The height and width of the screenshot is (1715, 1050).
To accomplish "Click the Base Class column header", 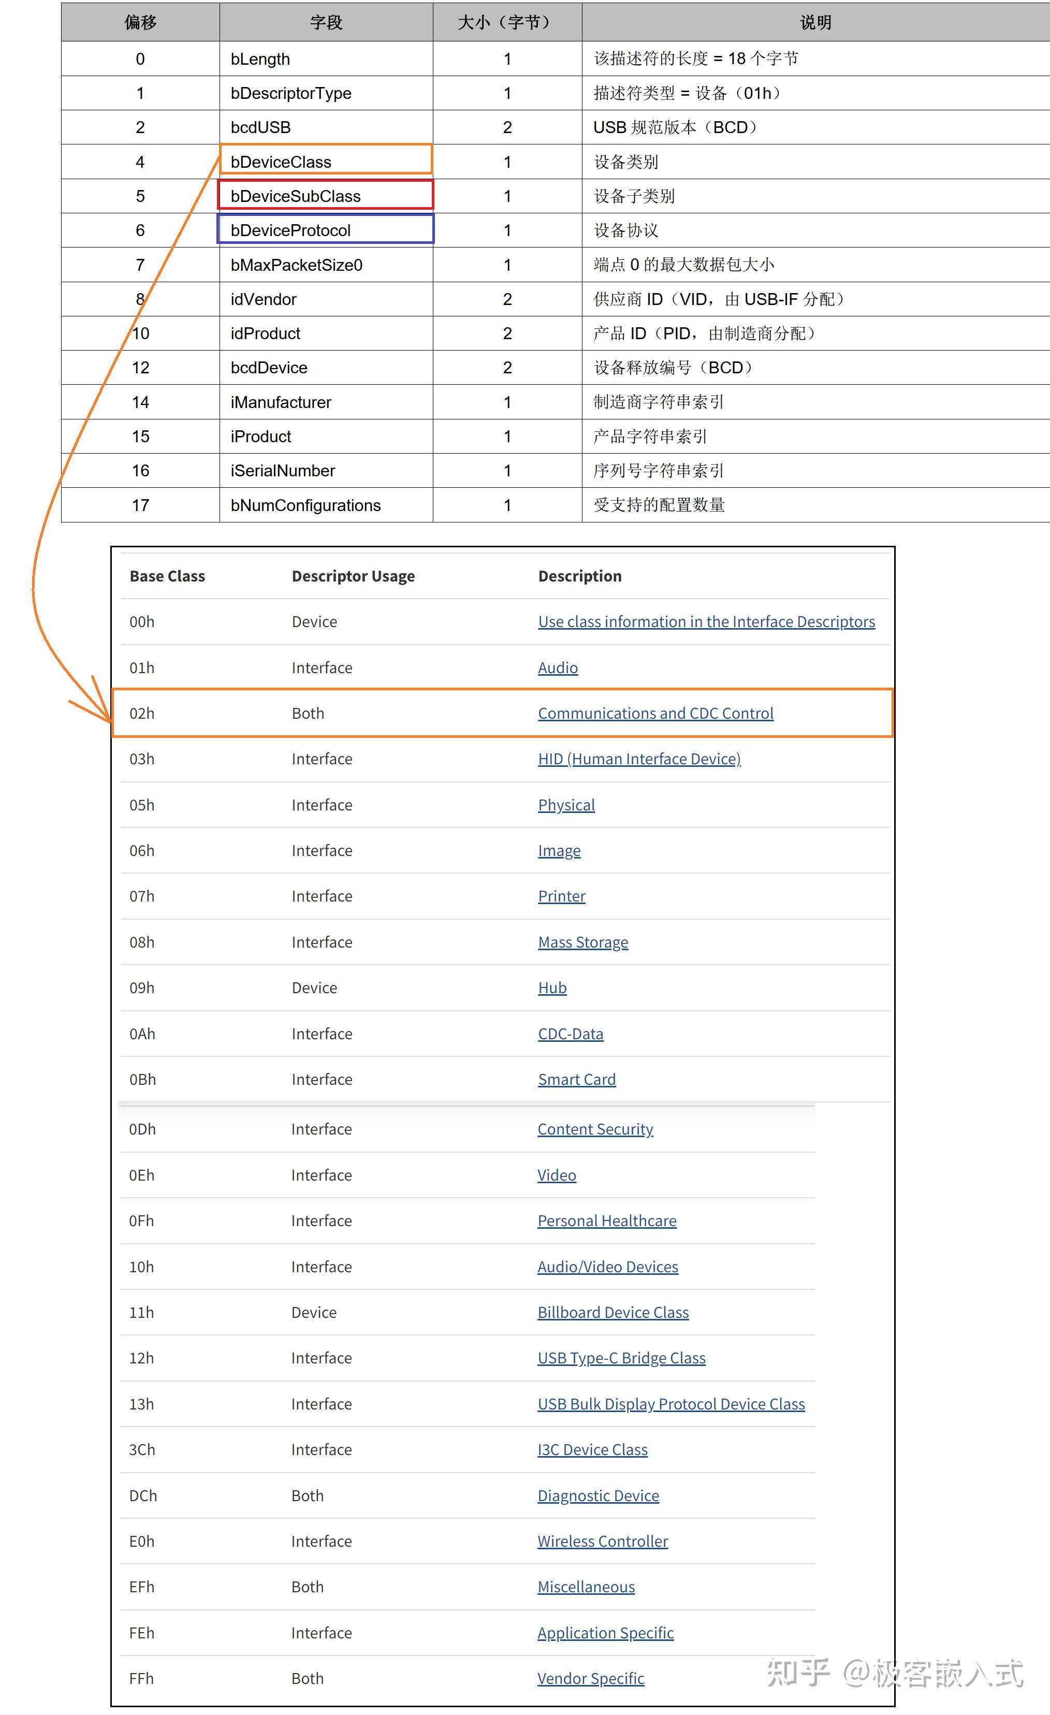I will coord(167,576).
